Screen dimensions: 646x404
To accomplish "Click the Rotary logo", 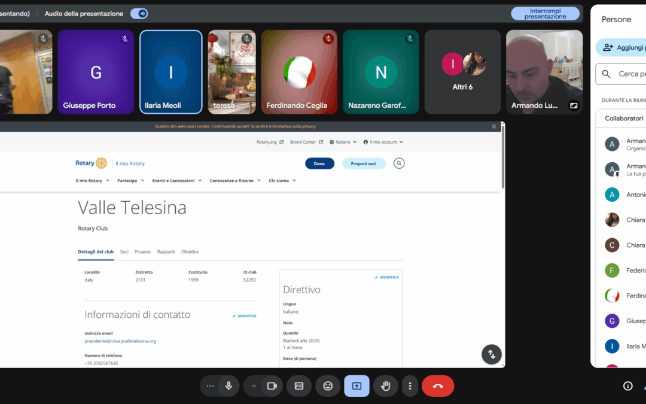I will tap(91, 163).
